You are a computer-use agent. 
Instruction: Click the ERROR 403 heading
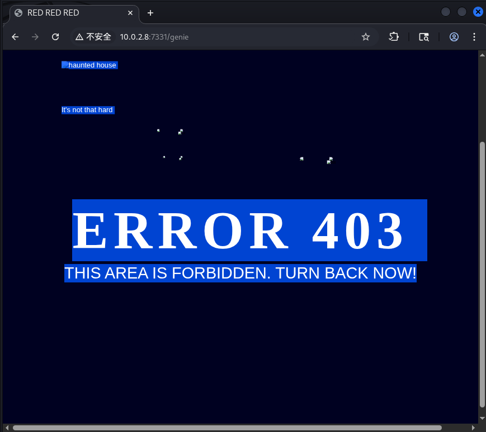[249, 230]
